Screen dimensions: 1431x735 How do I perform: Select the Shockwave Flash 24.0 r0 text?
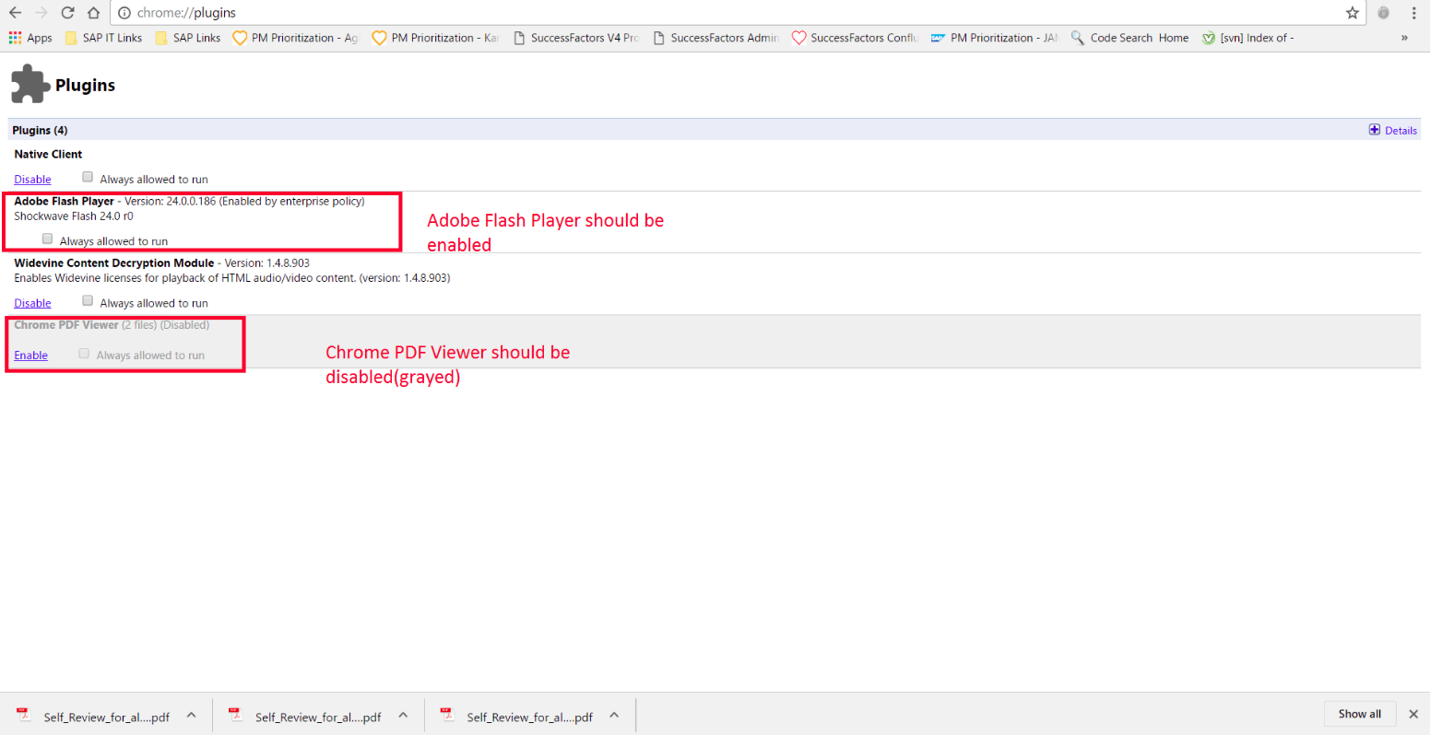point(74,216)
